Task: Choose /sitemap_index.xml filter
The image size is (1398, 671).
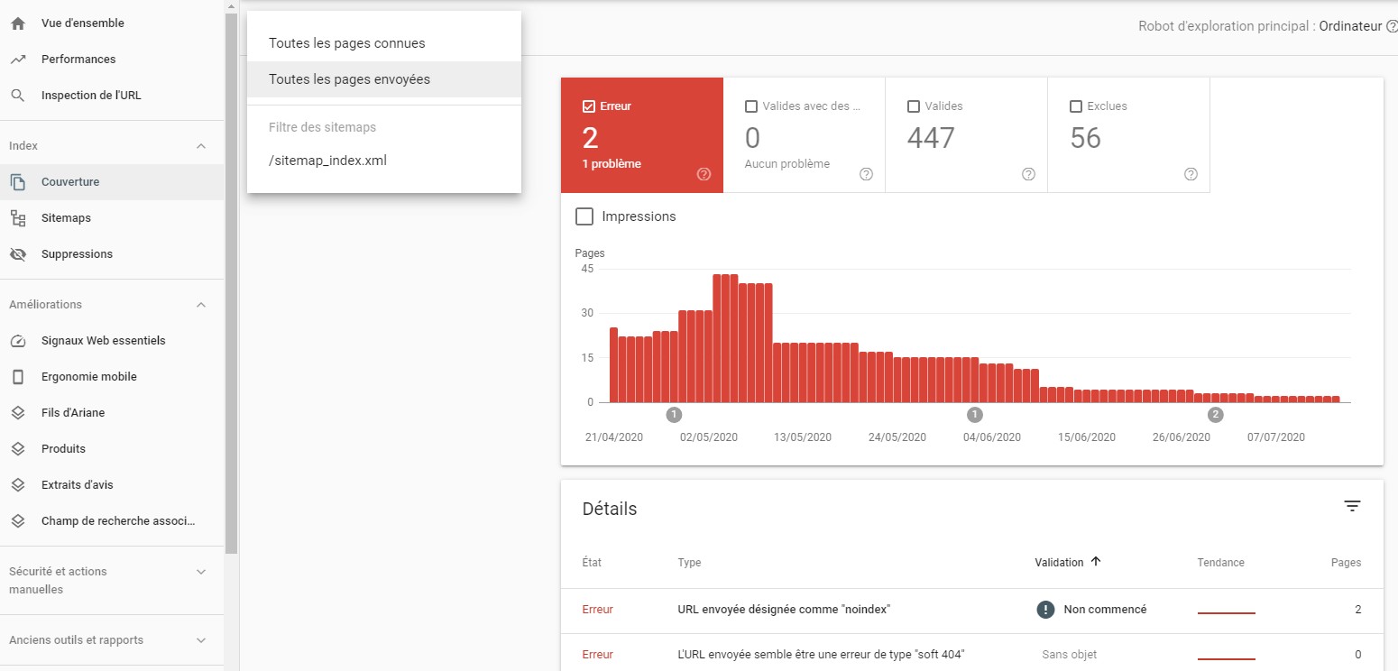Action: click(x=327, y=161)
